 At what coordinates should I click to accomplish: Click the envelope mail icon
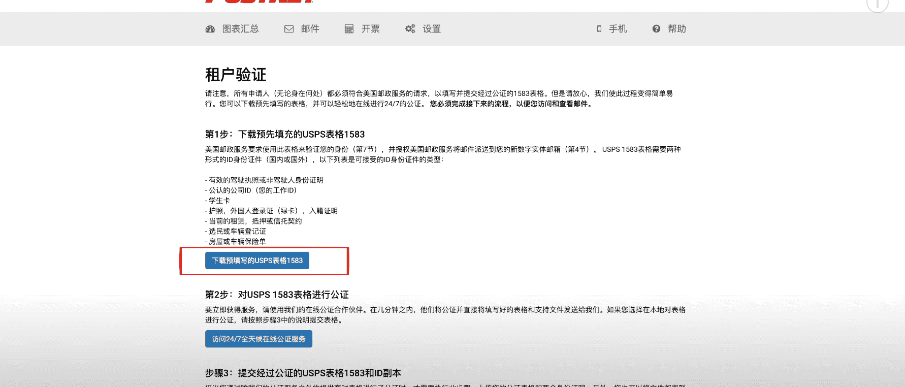click(x=289, y=29)
